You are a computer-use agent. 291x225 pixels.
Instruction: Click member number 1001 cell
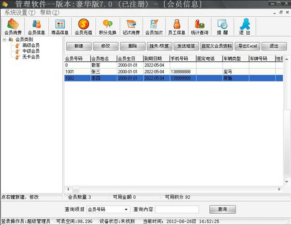point(78,72)
